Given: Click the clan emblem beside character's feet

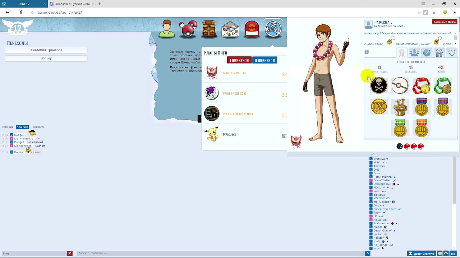Looking at the screenshot, I should 296,142.
